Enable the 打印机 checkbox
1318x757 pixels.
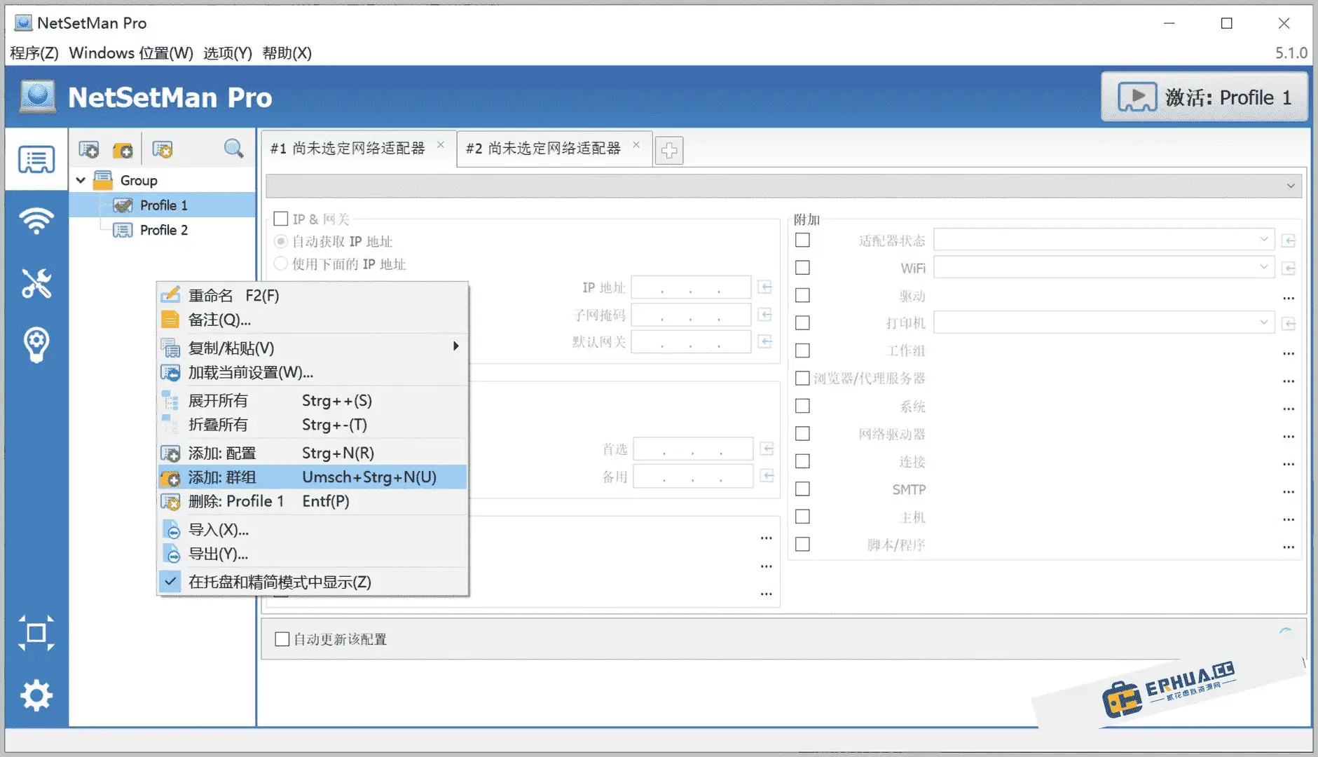point(803,322)
